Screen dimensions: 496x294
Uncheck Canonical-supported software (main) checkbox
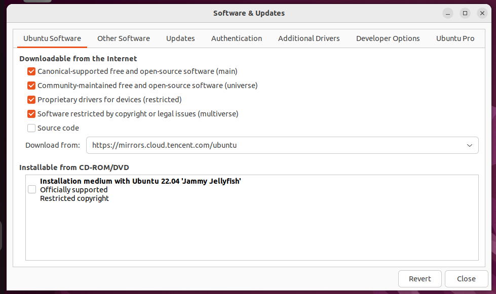31,71
